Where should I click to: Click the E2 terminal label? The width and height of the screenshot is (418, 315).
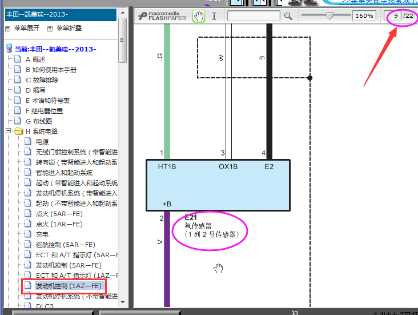269,166
